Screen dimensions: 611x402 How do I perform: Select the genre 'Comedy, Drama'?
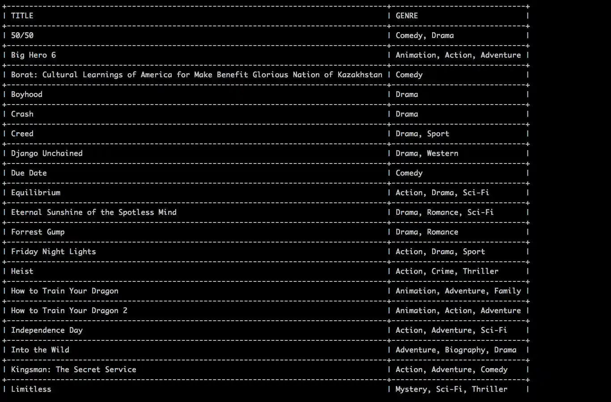click(424, 35)
